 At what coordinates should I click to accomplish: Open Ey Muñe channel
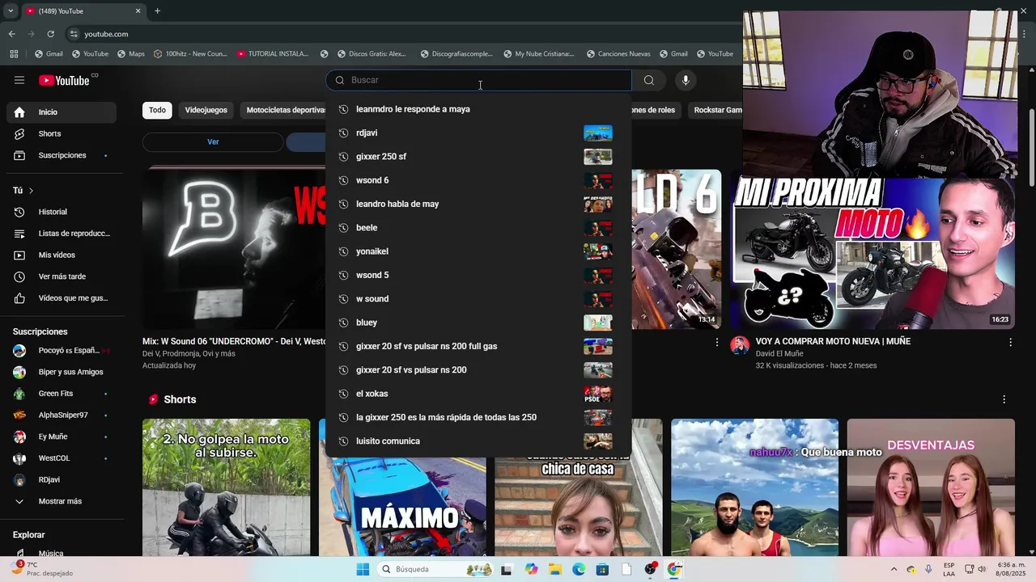[62, 436]
